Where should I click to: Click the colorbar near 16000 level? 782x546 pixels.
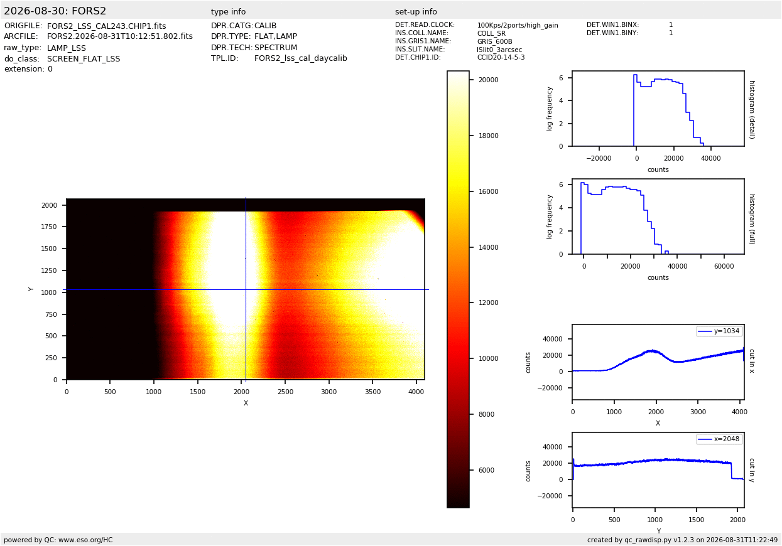[x=458, y=191]
